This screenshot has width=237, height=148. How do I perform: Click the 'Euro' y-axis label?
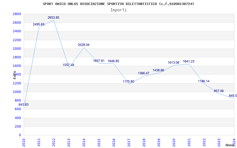[15, 75]
